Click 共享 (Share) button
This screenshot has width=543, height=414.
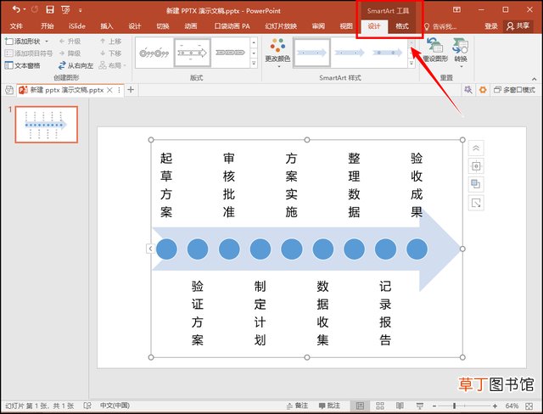click(518, 26)
